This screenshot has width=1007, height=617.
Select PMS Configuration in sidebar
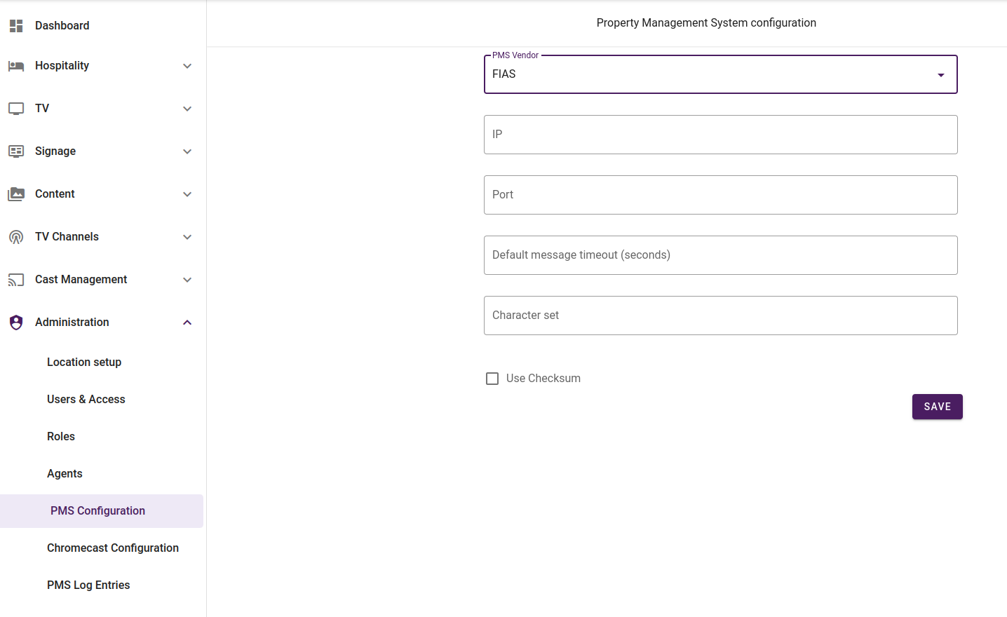coord(102,511)
